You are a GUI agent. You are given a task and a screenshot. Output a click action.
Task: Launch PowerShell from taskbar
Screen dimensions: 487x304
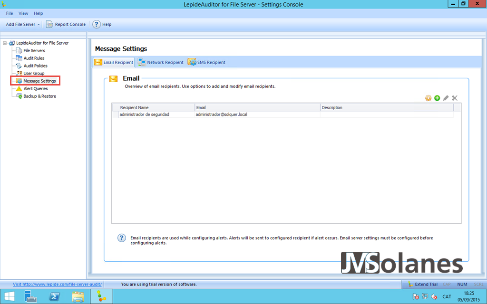54,296
